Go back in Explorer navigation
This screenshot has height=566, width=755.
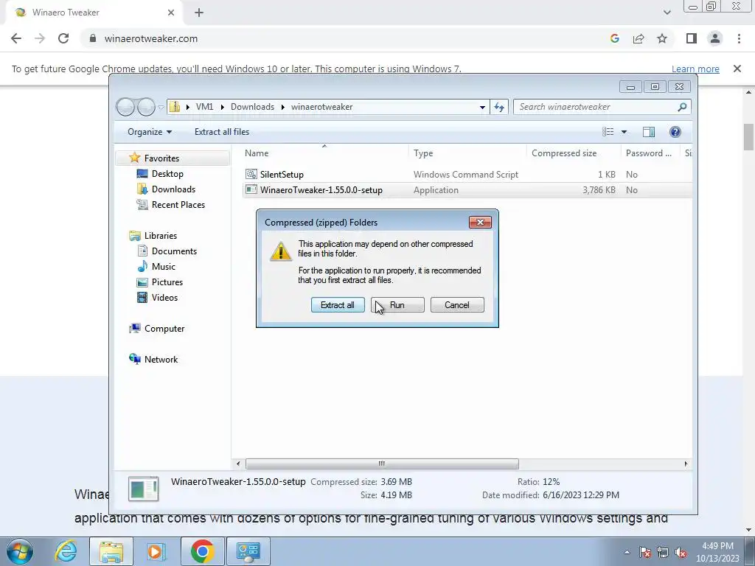[125, 107]
